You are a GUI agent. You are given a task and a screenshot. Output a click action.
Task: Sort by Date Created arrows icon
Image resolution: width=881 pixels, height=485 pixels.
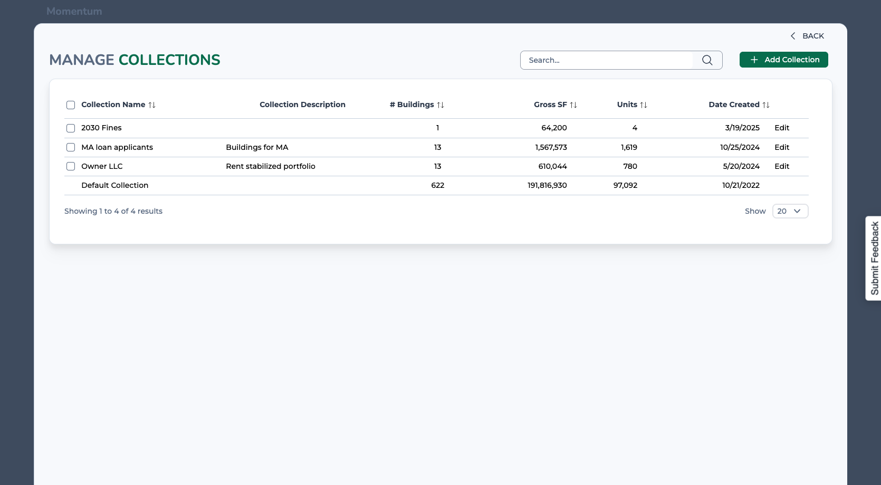coord(766,105)
